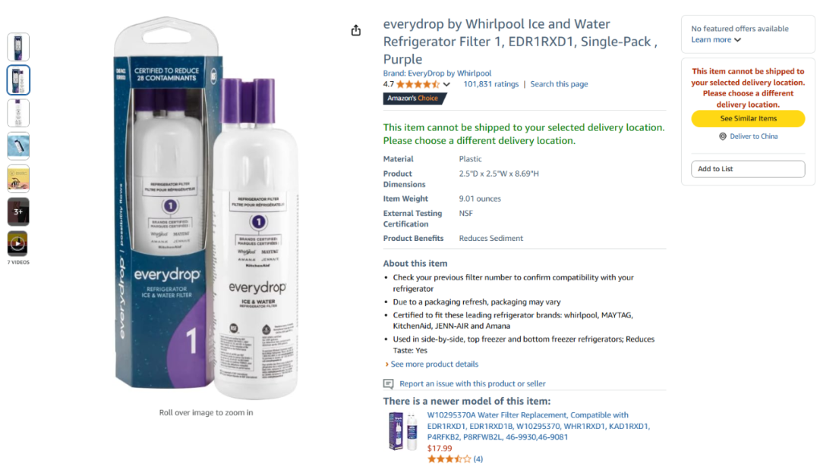Click the Search this page link
Screen dimensions: 820x466
(559, 84)
